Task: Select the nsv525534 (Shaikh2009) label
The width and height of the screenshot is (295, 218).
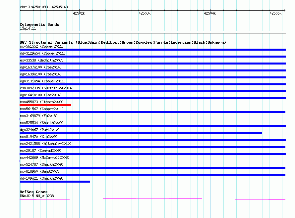Action: 42,123
